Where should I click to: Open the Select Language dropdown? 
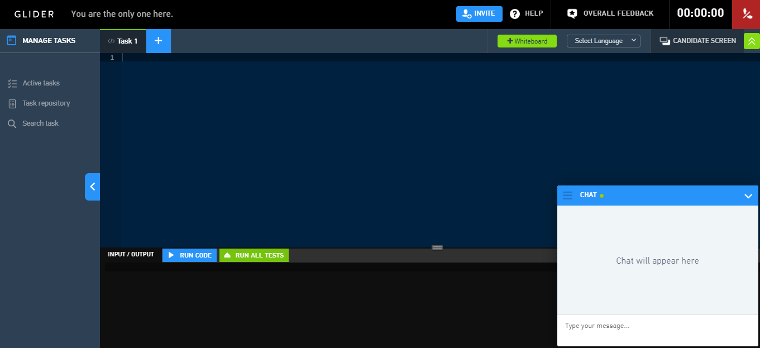pyautogui.click(x=603, y=41)
